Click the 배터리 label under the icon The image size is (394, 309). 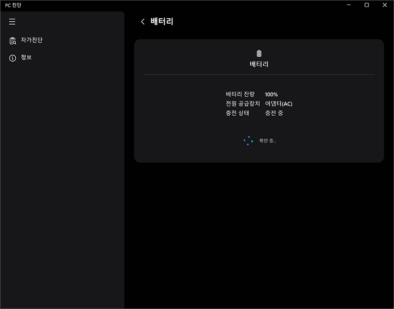click(x=259, y=64)
